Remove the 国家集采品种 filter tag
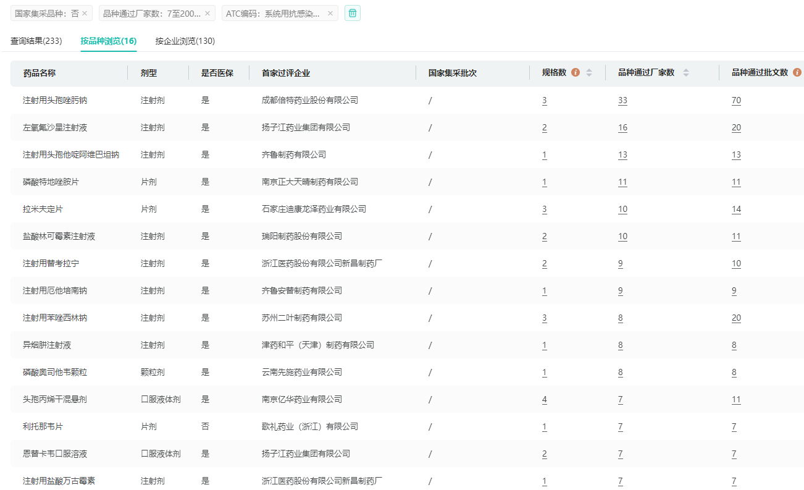This screenshot has height=490, width=804. click(85, 13)
